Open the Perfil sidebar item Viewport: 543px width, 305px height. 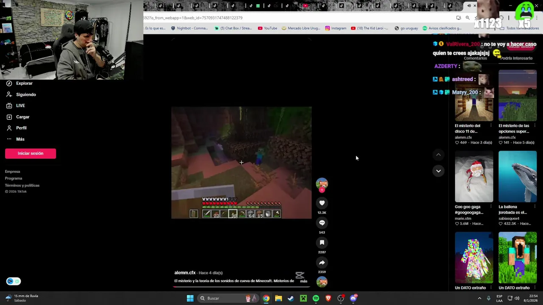pyautogui.click(x=17, y=128)
